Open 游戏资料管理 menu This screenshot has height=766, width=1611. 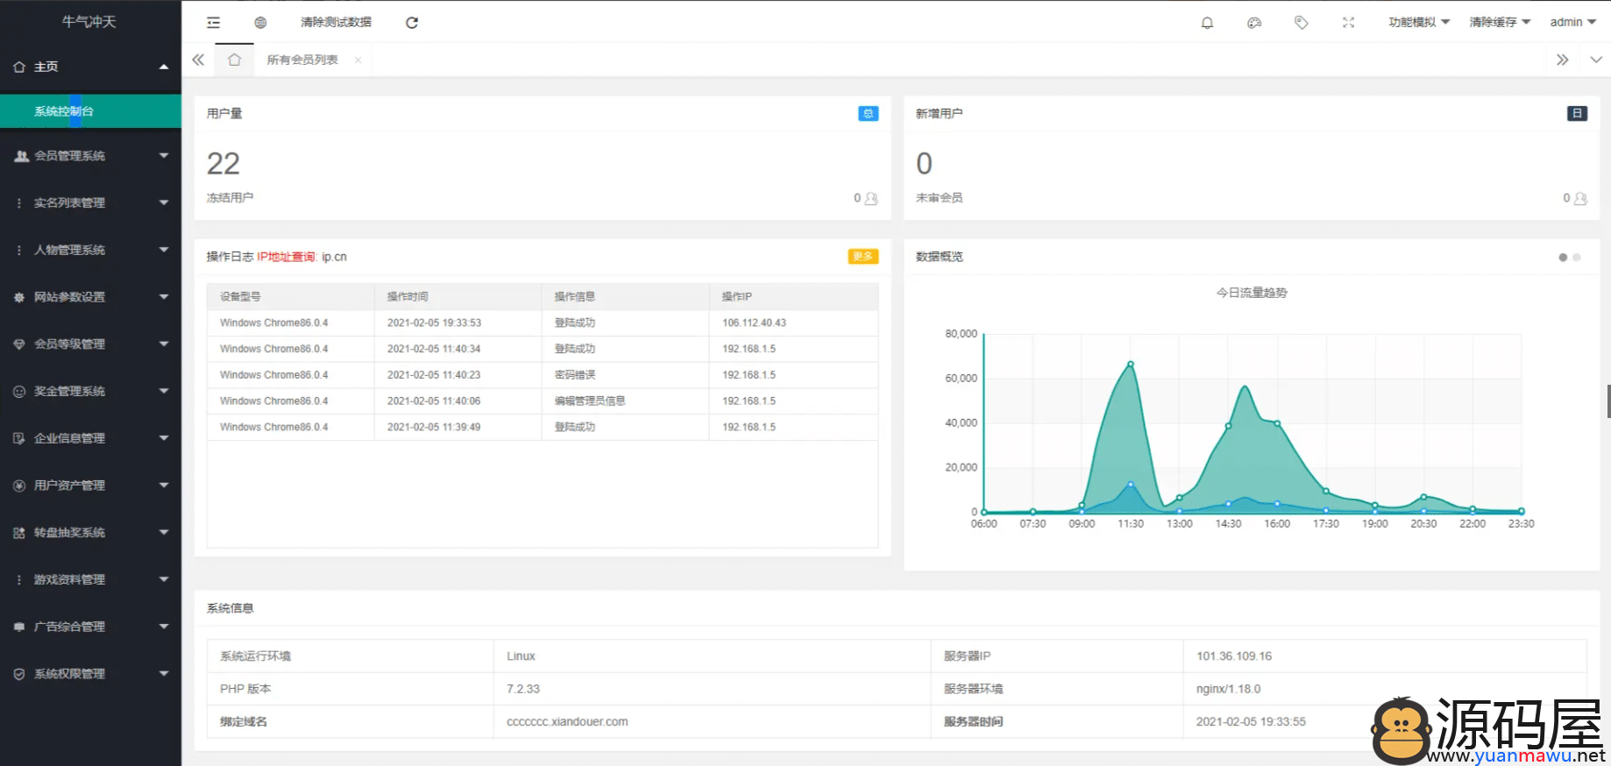(x=90, y=579)
